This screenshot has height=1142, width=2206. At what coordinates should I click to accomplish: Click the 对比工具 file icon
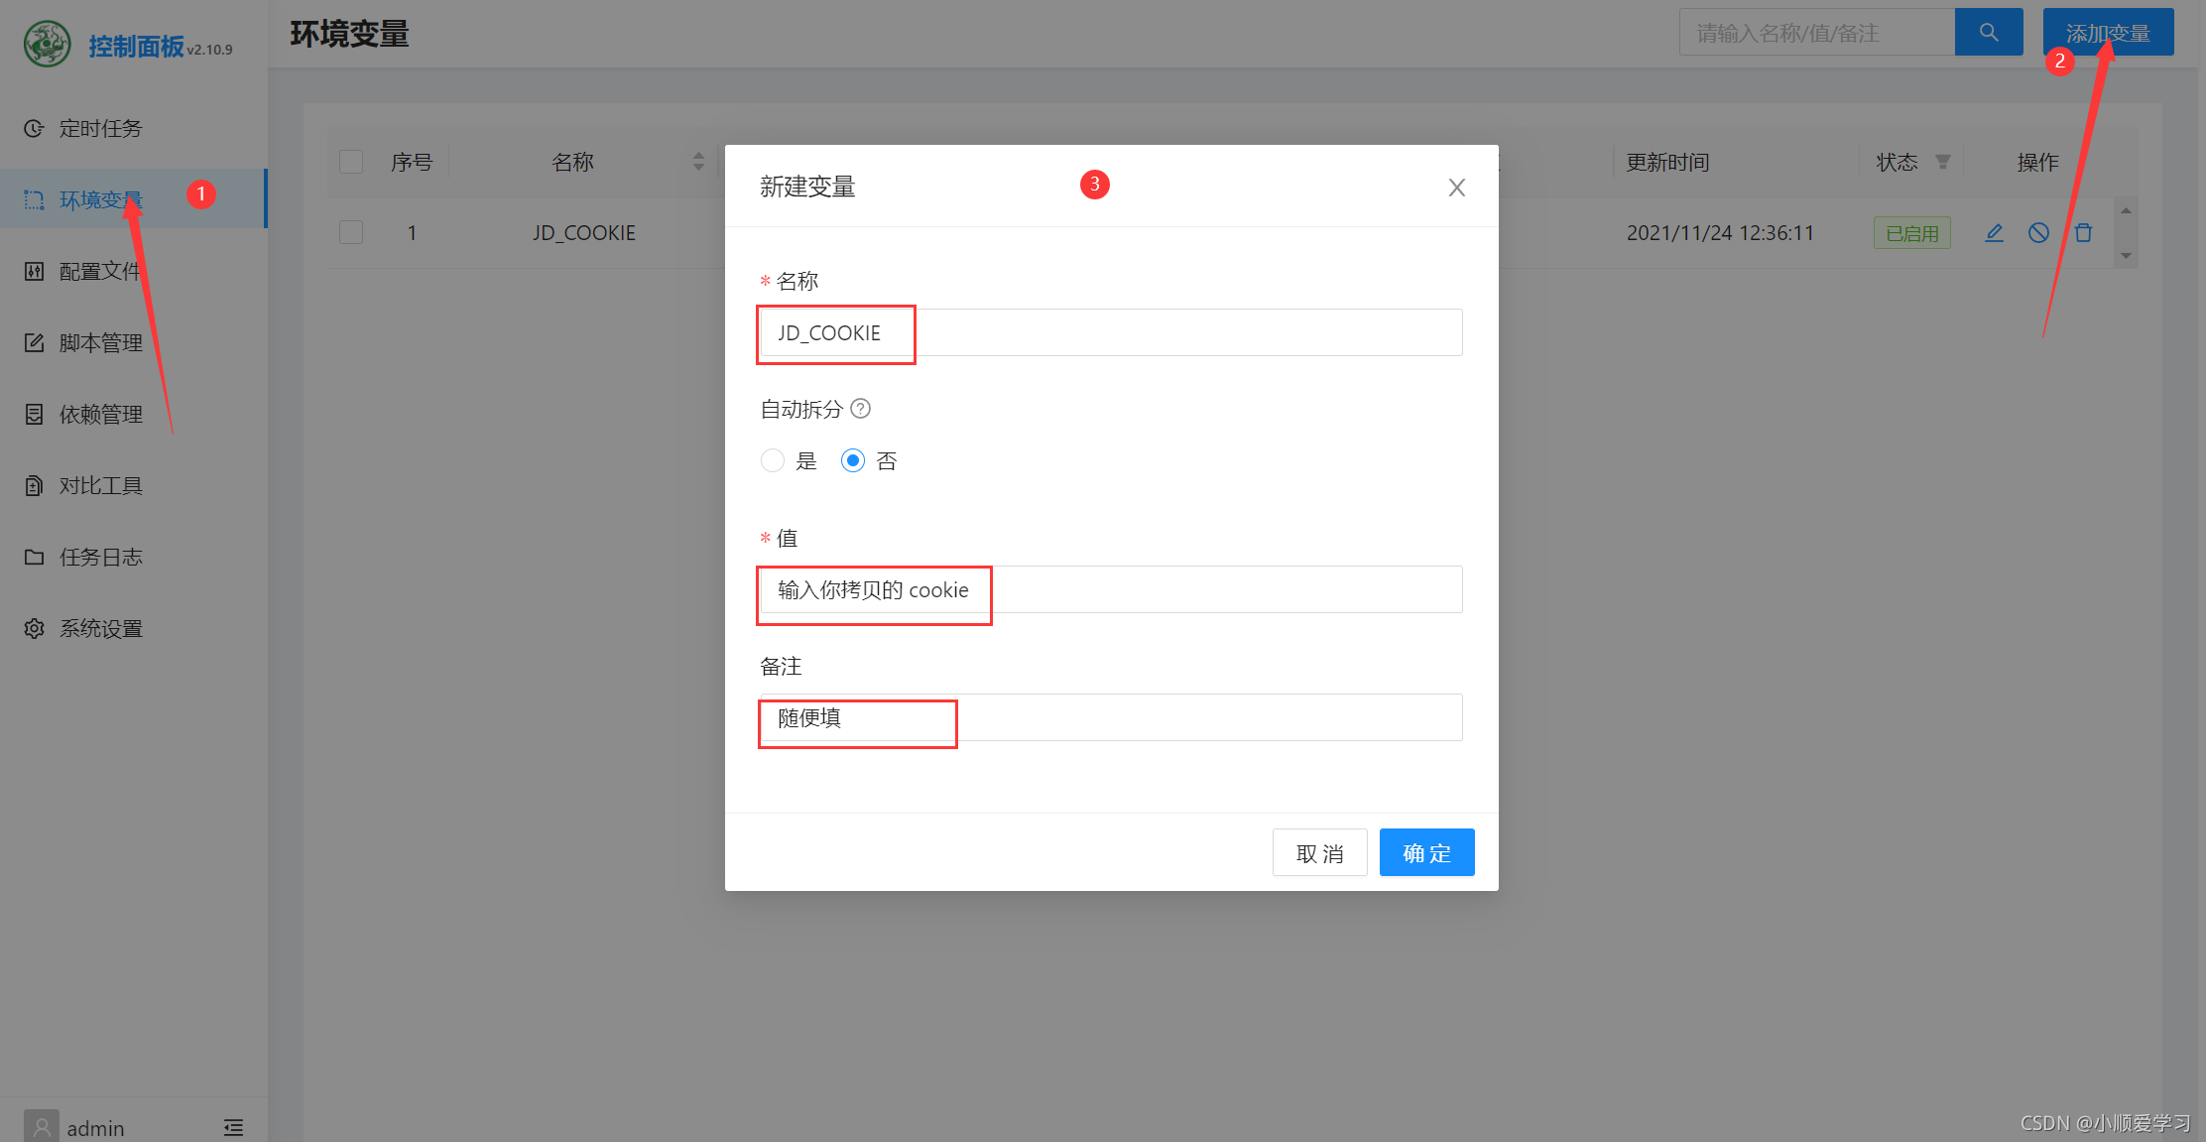pyautogui.click(x=34, y=486)
